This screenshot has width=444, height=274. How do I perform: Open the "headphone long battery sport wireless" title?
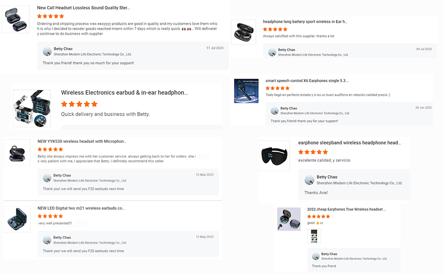pos(305,21)
